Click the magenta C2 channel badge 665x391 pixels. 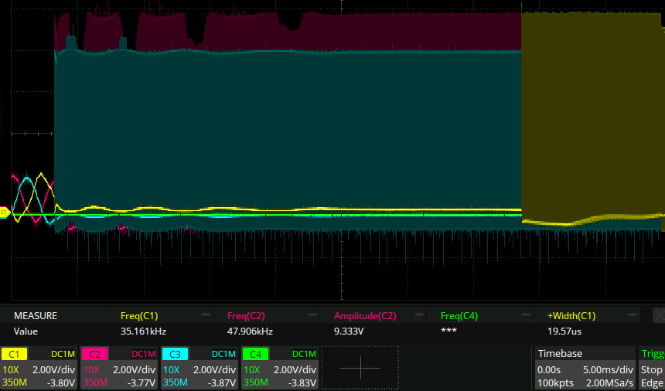point(94,354)
